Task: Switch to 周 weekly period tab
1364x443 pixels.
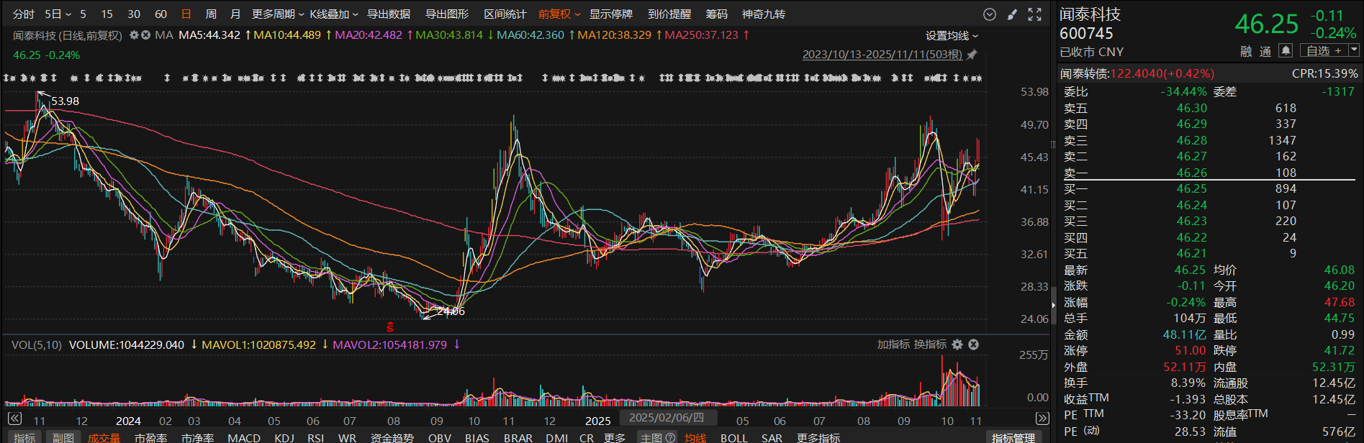Action: pyautogui.click(x=211, y=14)
